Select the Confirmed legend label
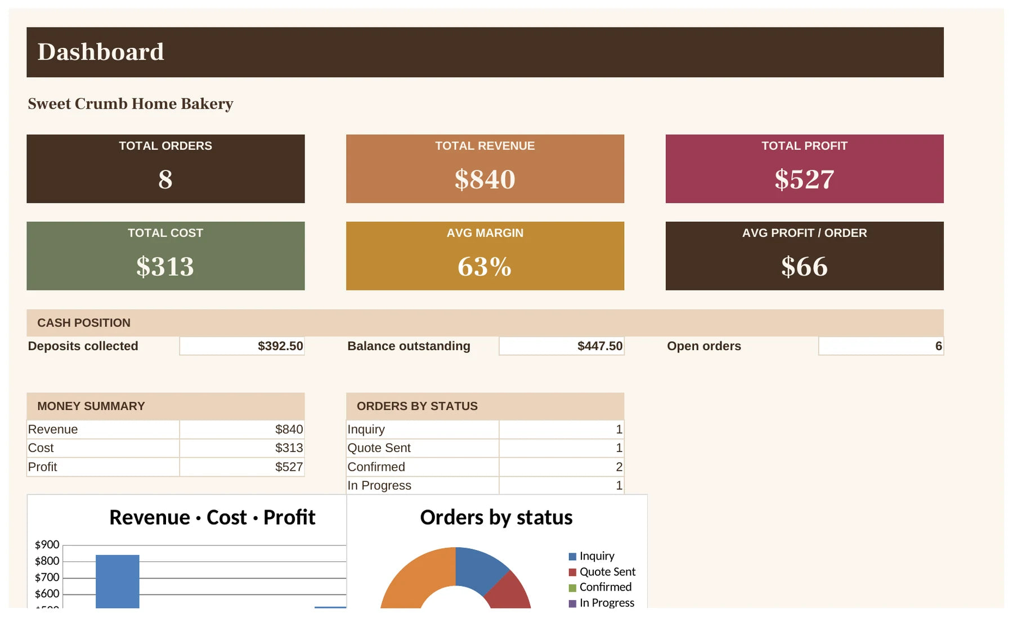The height and width of the screenshot is (617, 1013). tap(606, 587)
